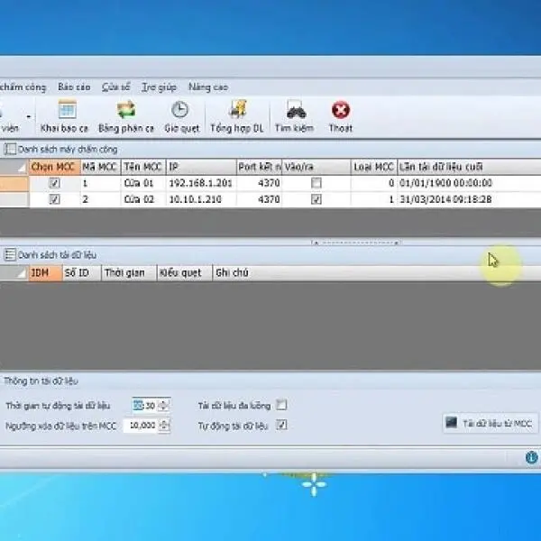
Task: Click the Tải dữ liệu từ MCC button
Action: (x=489, y=422)
